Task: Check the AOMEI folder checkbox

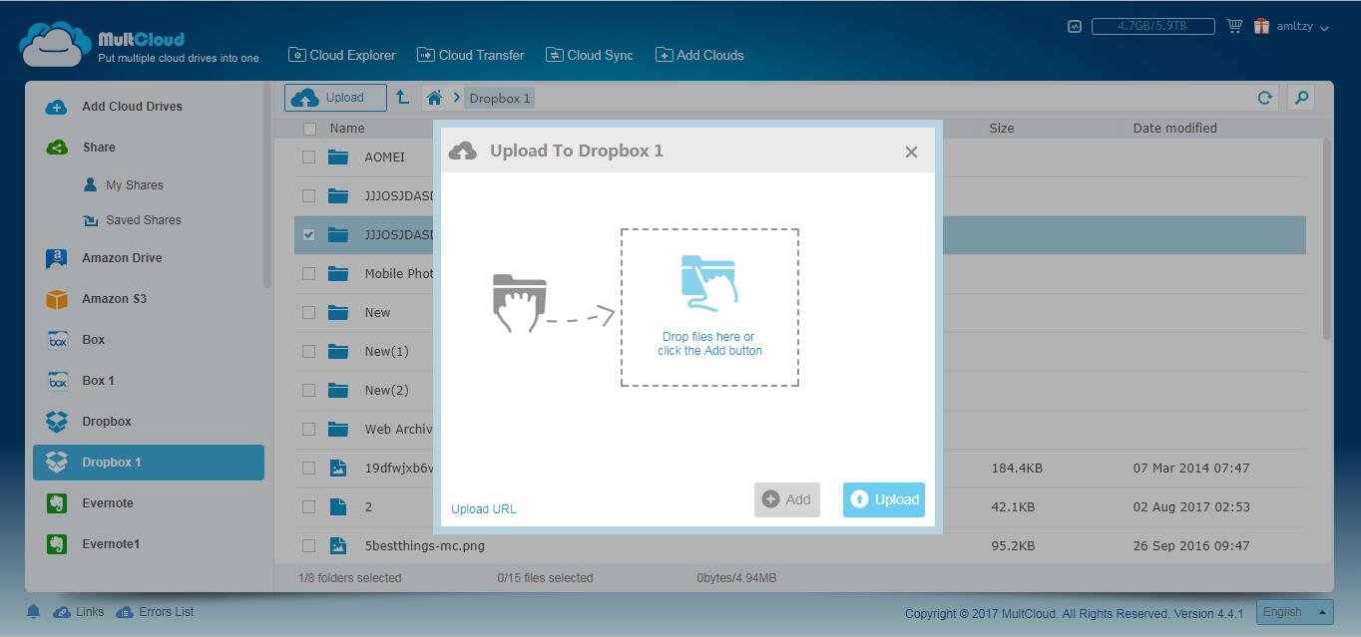Action: tap(308, 157)
